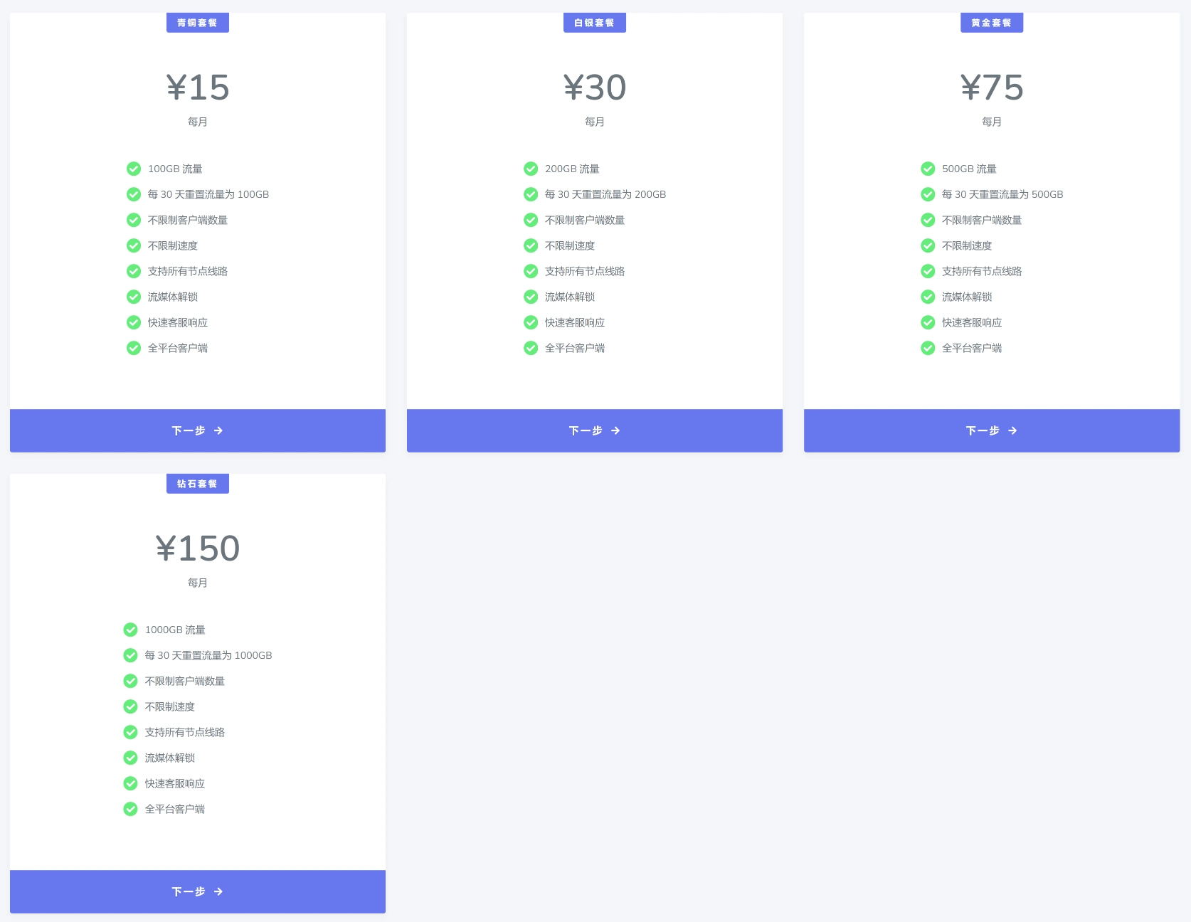Click 每月 under the ¥30 price
1191x922 pixels.
tap(594, 122)
